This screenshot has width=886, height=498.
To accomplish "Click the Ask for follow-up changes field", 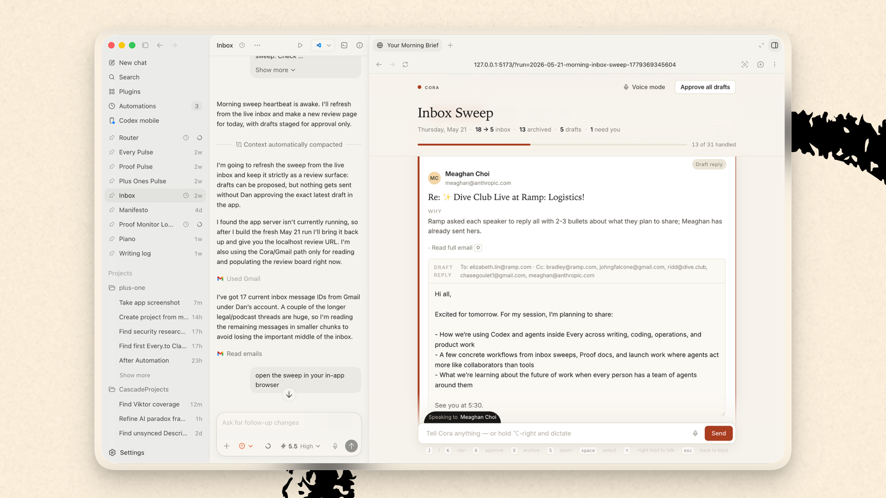I will 289,423.
